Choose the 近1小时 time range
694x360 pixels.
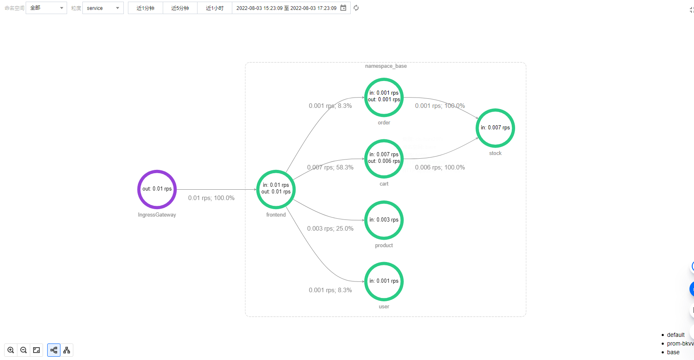click(214, 8)
